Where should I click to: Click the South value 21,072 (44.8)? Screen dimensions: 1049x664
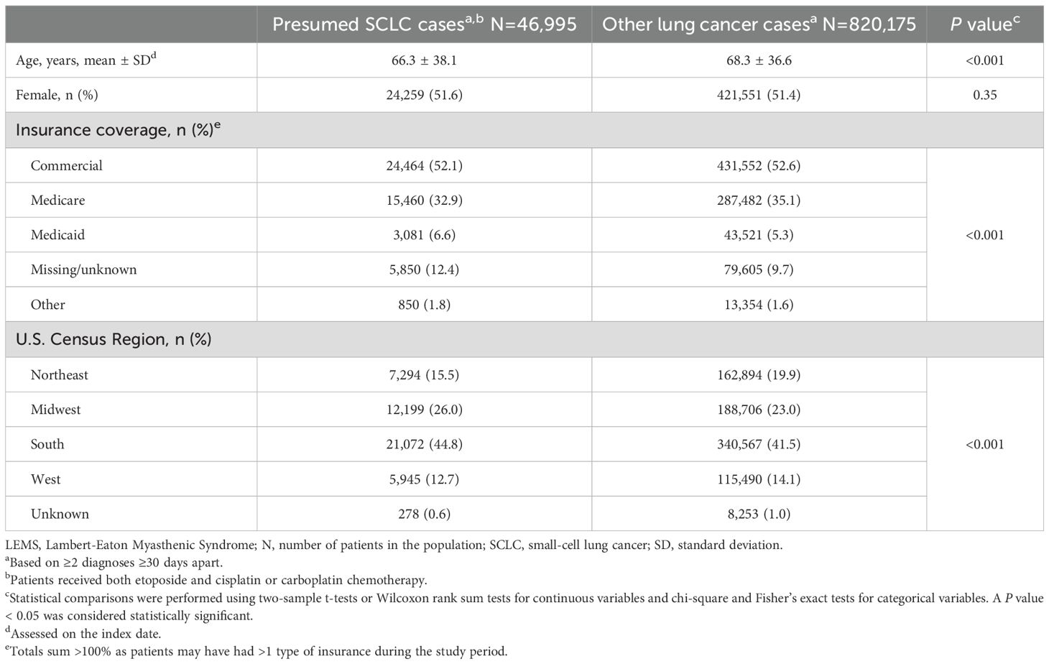[424, 444]
